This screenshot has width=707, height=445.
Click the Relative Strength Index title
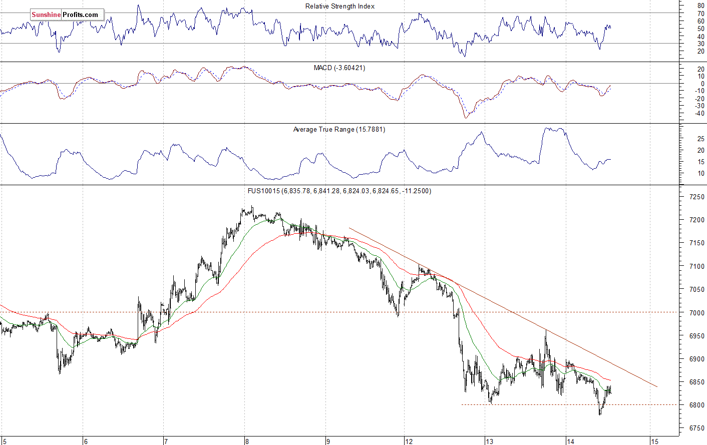340,7
